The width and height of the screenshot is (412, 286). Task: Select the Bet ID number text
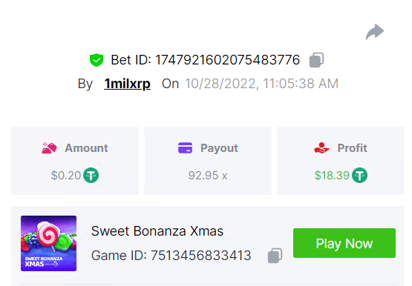point(228,60)
